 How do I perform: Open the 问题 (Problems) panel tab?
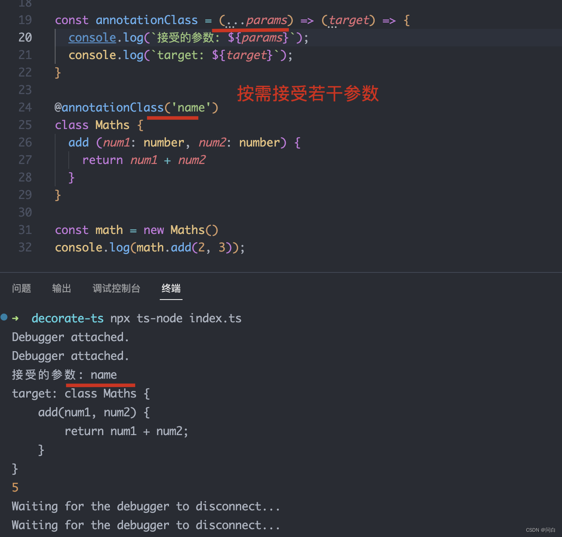point(21,288)
